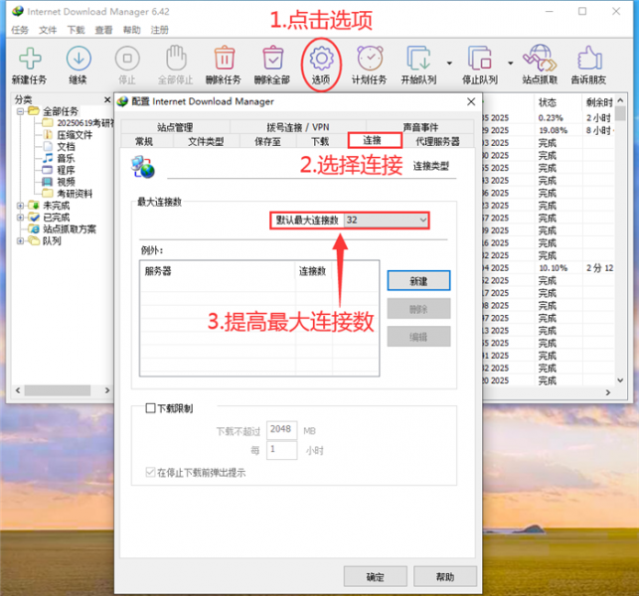639x596 pixels.
Task: Select the 程序 category
Action: (x=66, y=170)
